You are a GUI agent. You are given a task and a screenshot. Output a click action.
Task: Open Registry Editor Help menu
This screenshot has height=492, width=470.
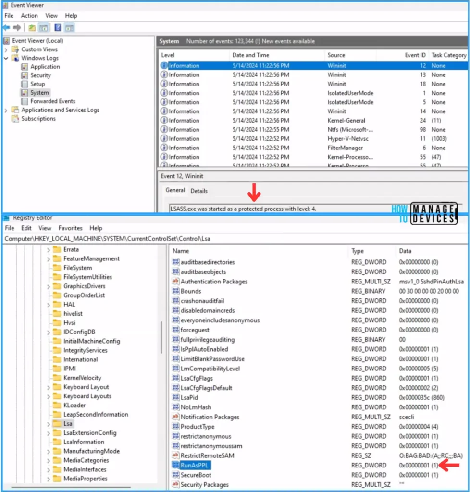96,228
